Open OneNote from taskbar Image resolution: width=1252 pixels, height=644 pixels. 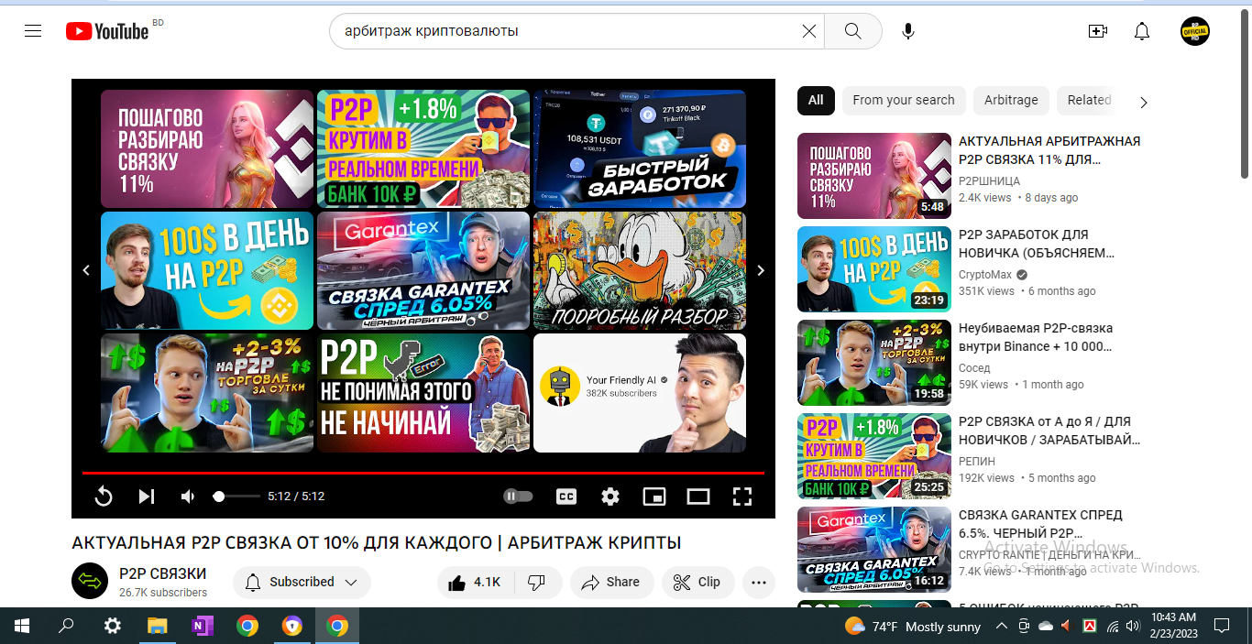pyautogui.click(x=202, y=626)
